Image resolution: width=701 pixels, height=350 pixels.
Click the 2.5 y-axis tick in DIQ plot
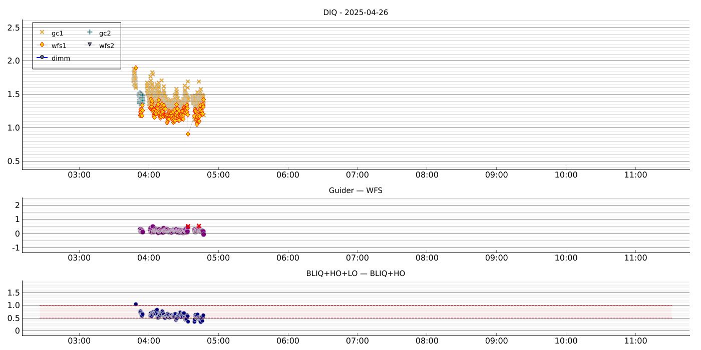[14, 27]
